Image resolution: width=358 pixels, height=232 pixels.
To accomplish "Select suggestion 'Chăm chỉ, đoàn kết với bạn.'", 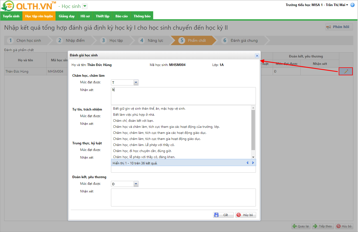I will tap(181, 121).
